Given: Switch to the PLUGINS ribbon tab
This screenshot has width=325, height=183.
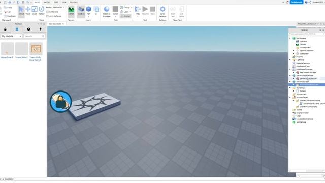Looking at the screenshot, I should tap(74, 2).
